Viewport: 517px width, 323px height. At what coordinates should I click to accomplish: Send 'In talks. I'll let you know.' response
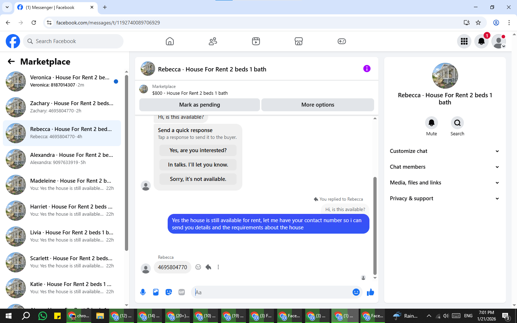tap(198, 165)
